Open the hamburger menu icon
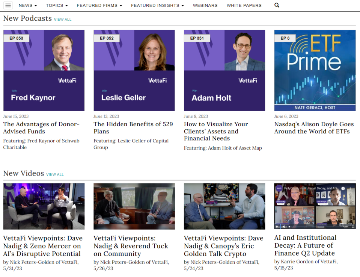Image resolution: width=360 pixels, height=277 pixels. point(8,5)
